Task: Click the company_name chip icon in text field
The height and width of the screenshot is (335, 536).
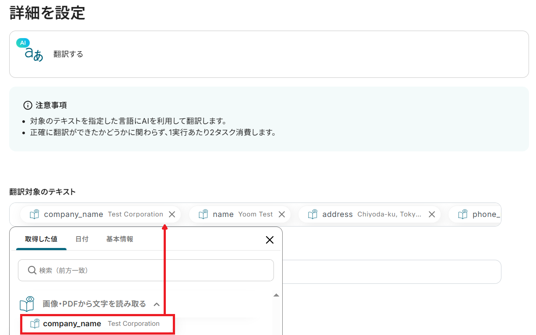Action: click(35, 214)
